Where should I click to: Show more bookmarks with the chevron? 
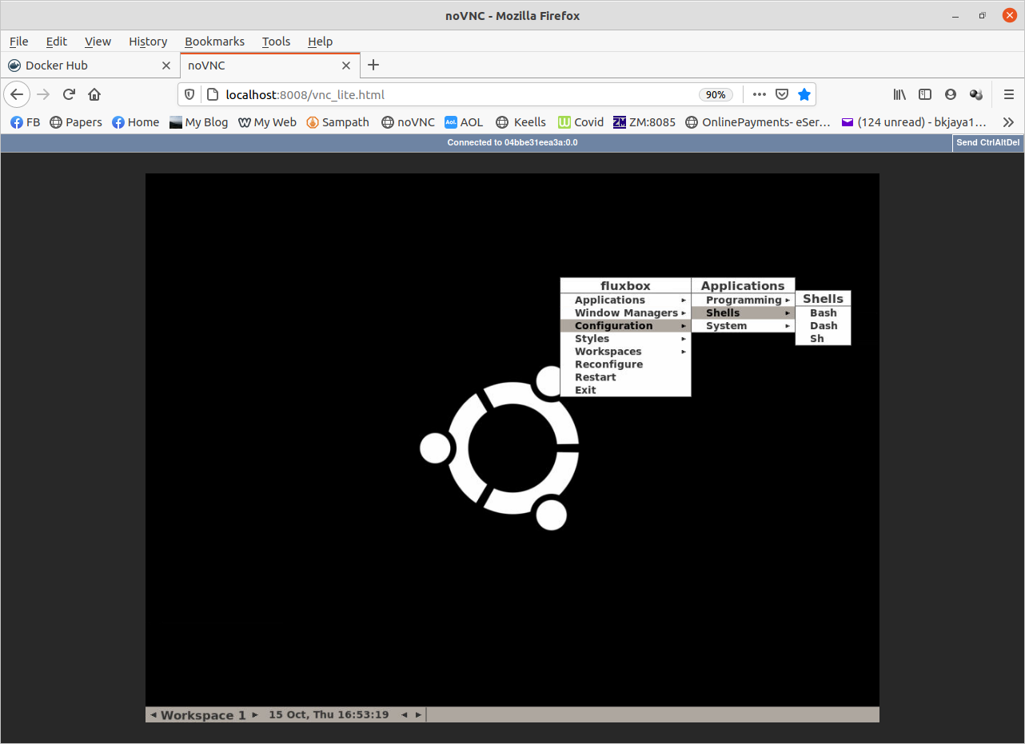click(1008, 122)
